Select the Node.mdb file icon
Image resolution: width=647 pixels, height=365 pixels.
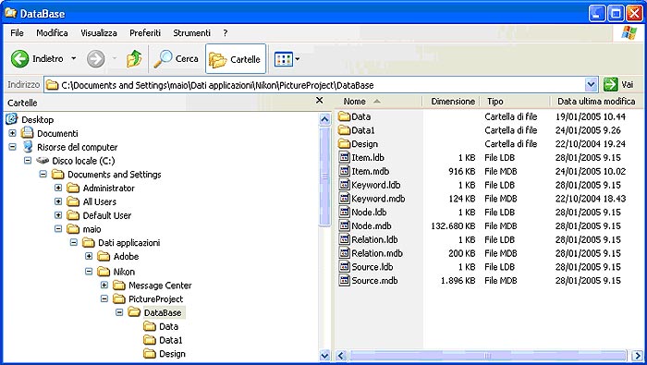click(344, 225)
